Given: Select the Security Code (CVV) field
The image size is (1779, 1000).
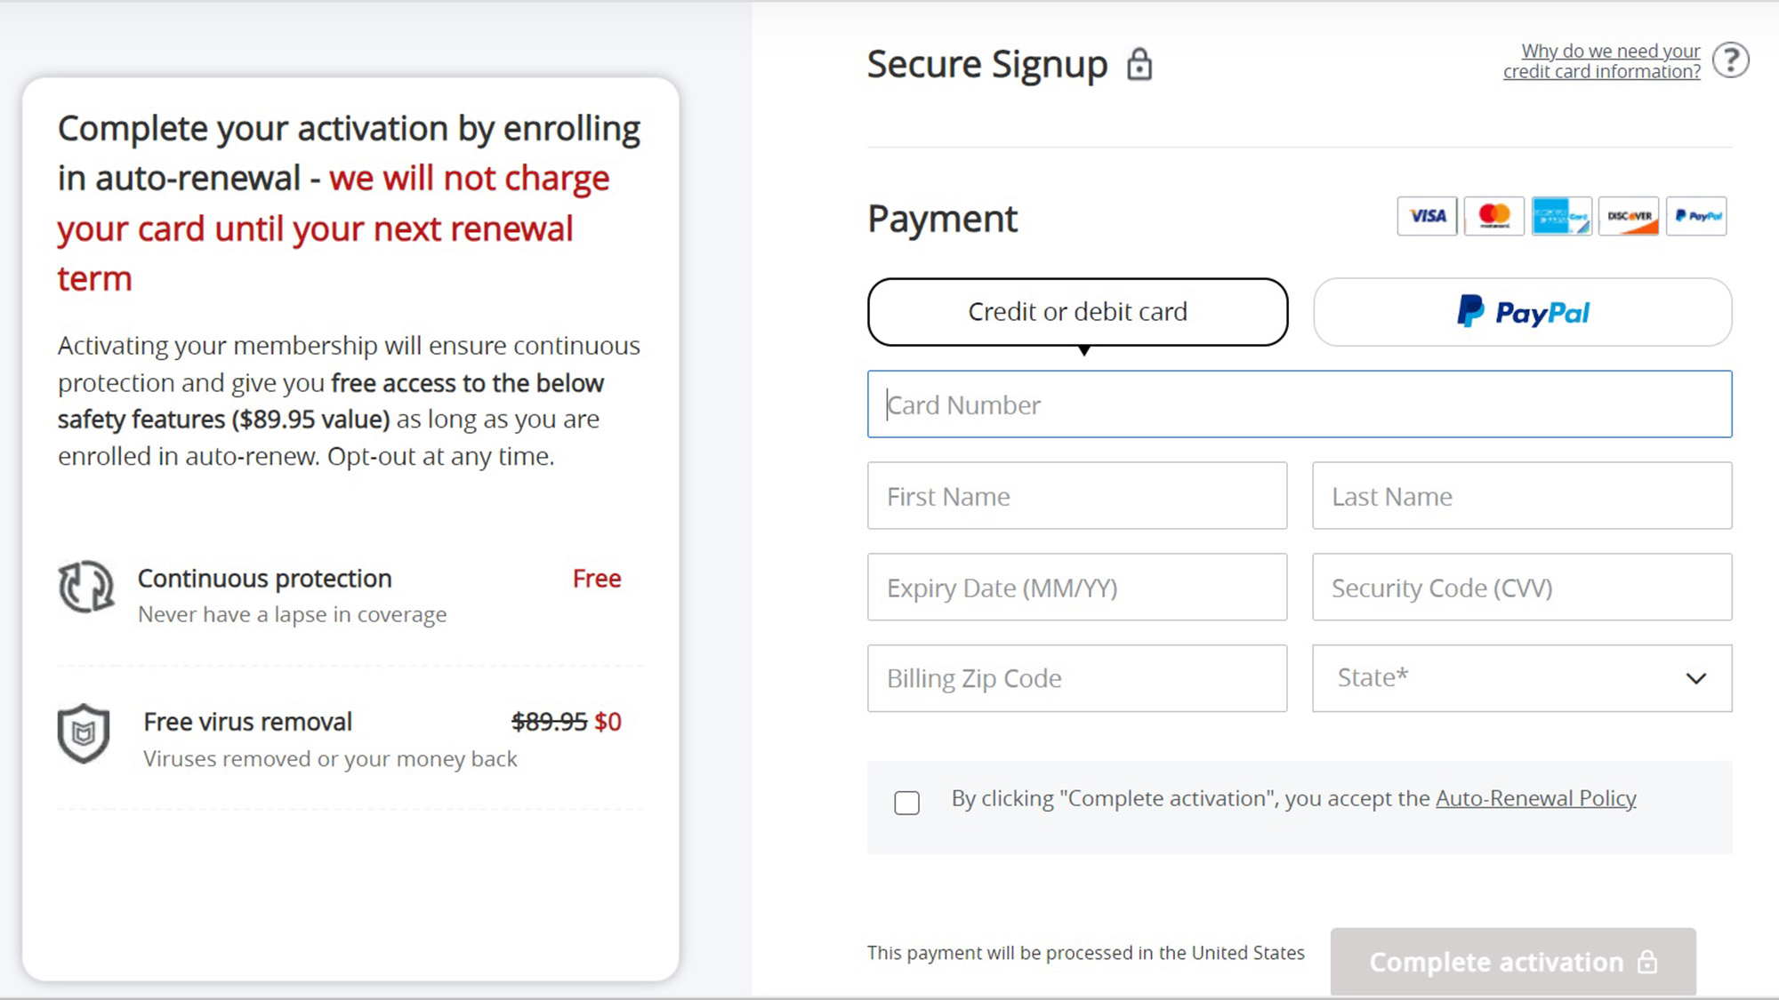Looking at the screenshot, I should [x=1522, y=588].
